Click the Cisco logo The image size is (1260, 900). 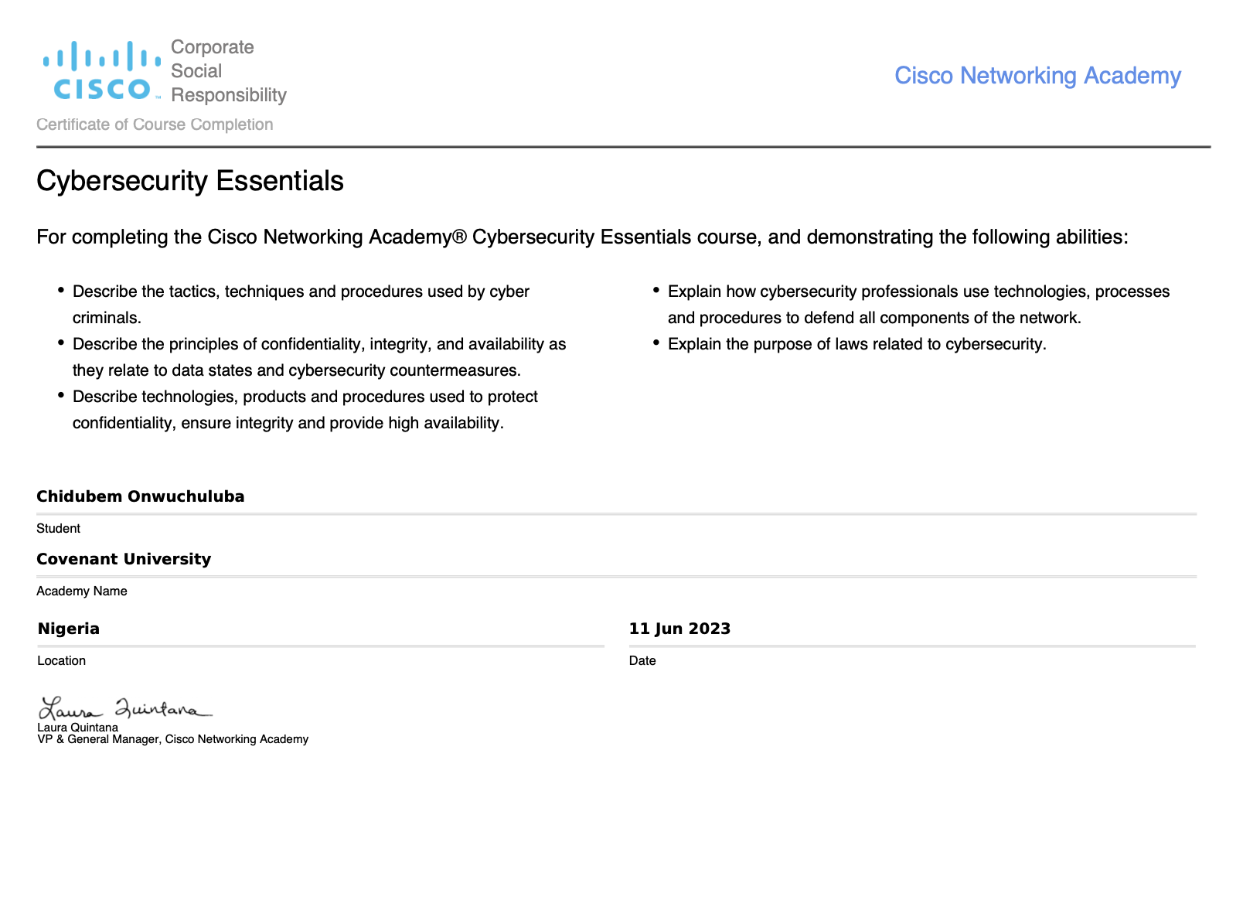point(101,71)
